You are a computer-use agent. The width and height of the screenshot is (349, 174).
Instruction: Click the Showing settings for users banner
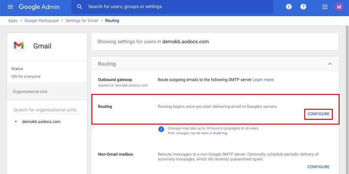[x=215, y=42]
